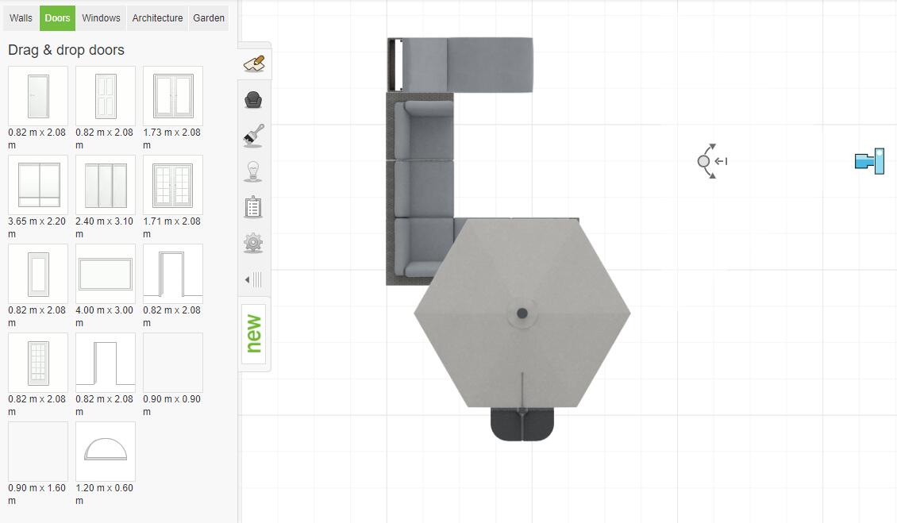Select the 3.65 m sliding door thumbnail

click(38, 185)
